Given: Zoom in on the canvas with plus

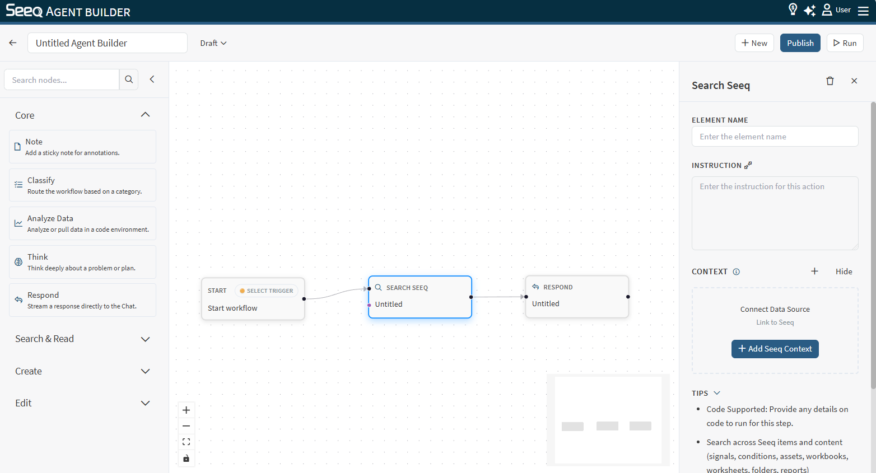Looking at the screenshot, I should (187, 410).
